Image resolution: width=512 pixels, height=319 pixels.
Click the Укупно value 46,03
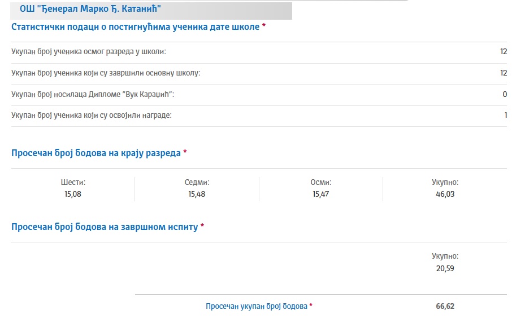[445, 194]
